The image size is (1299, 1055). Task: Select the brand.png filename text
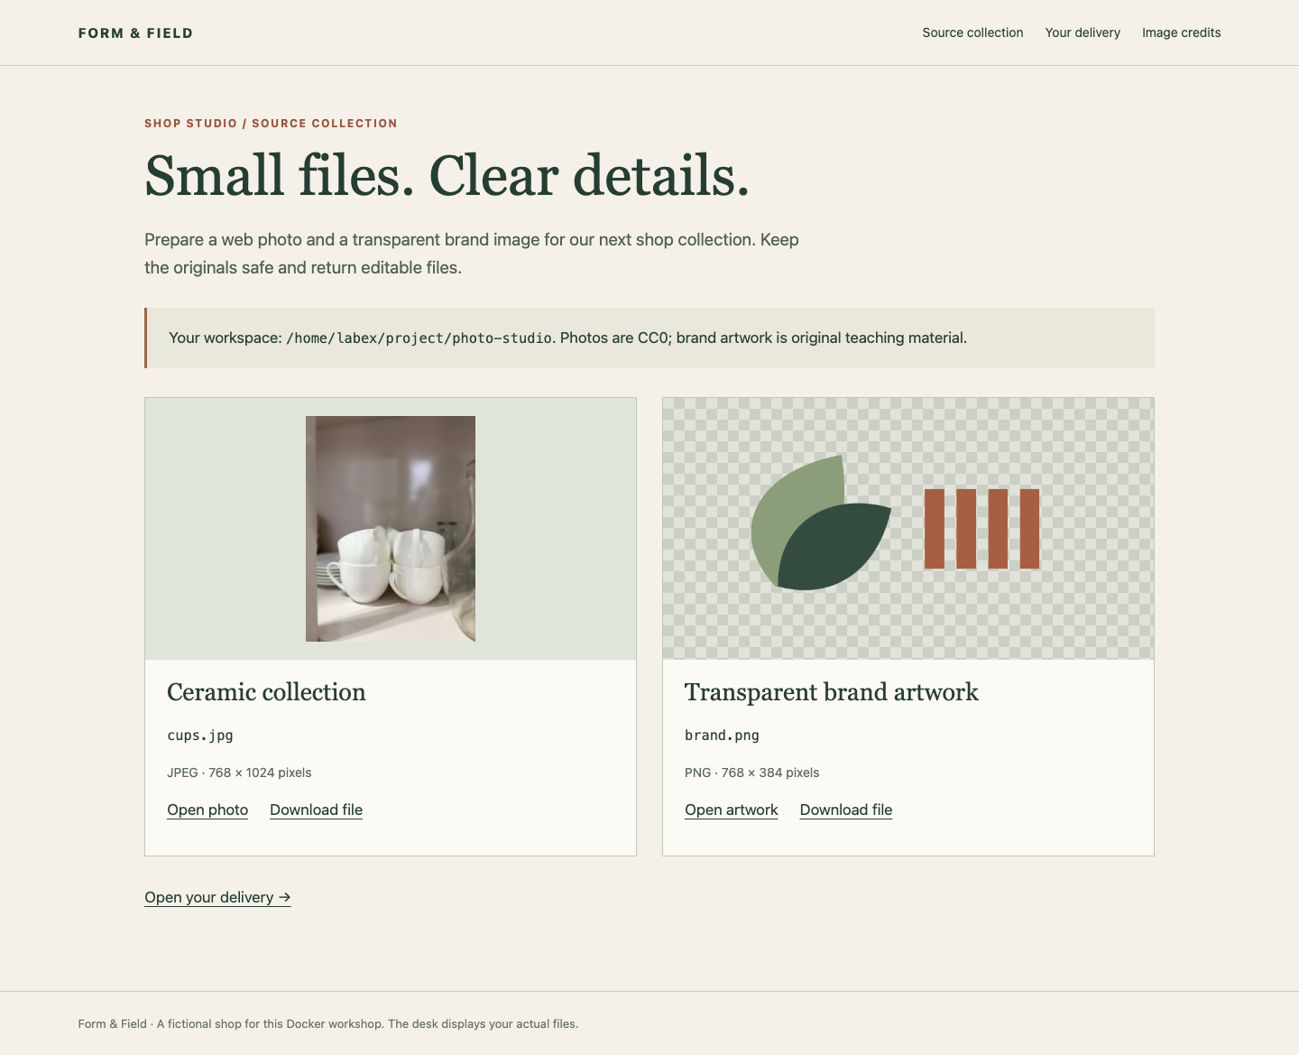tap(722, 736)
